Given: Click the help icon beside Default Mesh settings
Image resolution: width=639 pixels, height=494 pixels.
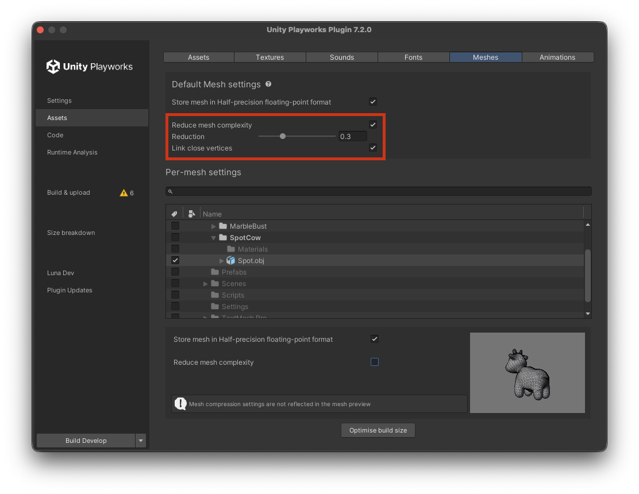Looking at the screenshot, I should click(x=268, y=84).
